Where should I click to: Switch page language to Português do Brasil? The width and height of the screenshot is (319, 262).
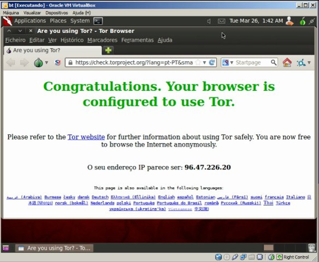(179, 203)
